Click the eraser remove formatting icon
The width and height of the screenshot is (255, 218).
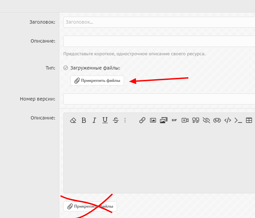coord(73,120)
